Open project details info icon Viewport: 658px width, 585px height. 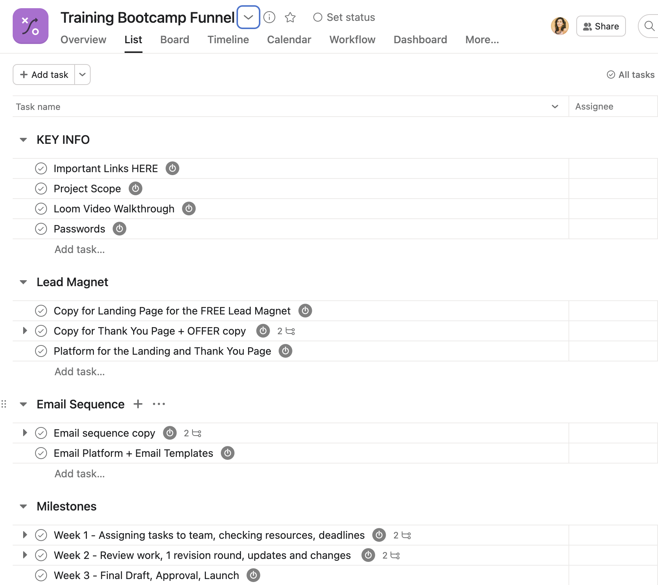269,17
